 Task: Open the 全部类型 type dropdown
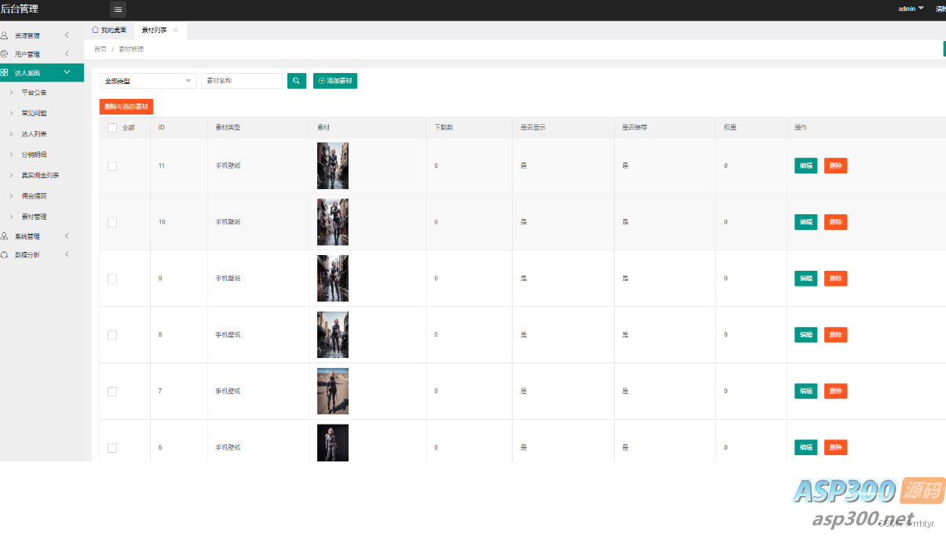[x=148, y=81]
